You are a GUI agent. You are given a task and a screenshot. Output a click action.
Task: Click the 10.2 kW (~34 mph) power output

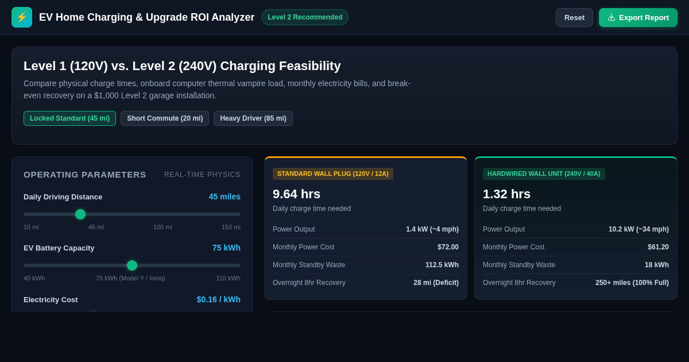click(x=638, y=229)
